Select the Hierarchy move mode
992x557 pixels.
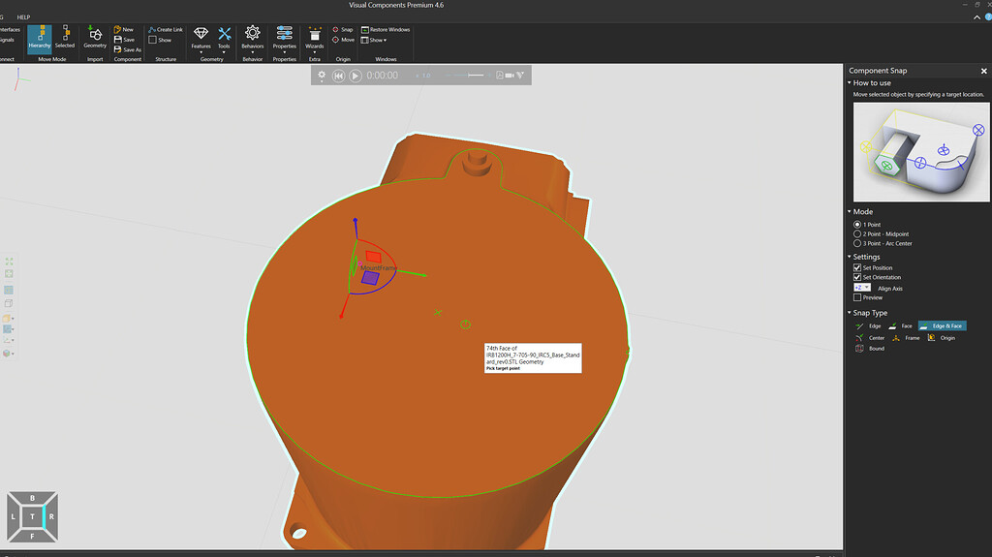point(39,37)
